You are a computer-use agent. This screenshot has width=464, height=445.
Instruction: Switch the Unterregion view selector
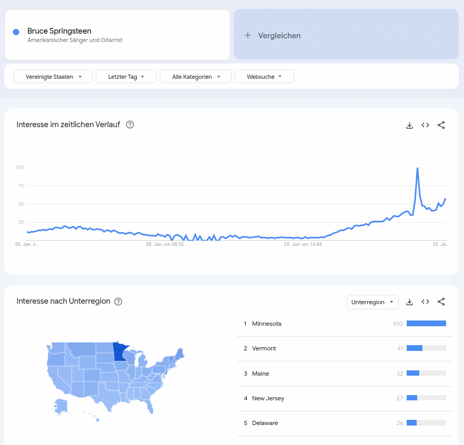(372, 302)
